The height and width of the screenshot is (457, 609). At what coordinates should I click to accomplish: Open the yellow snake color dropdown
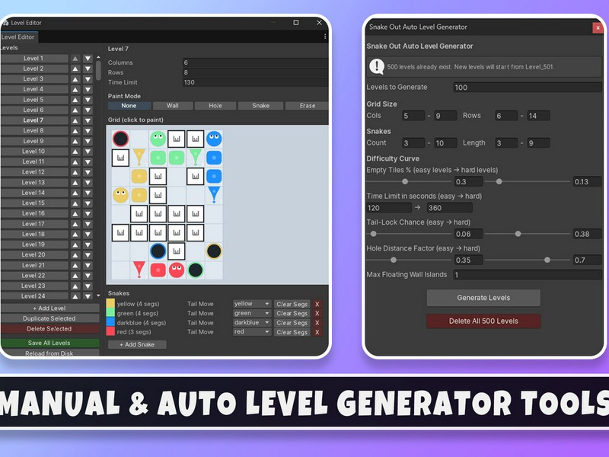click(x=252, y=304)
